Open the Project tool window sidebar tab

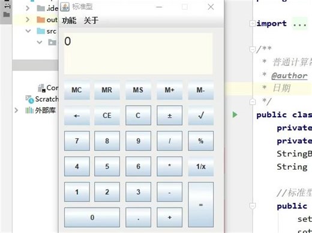pos(7,10)
